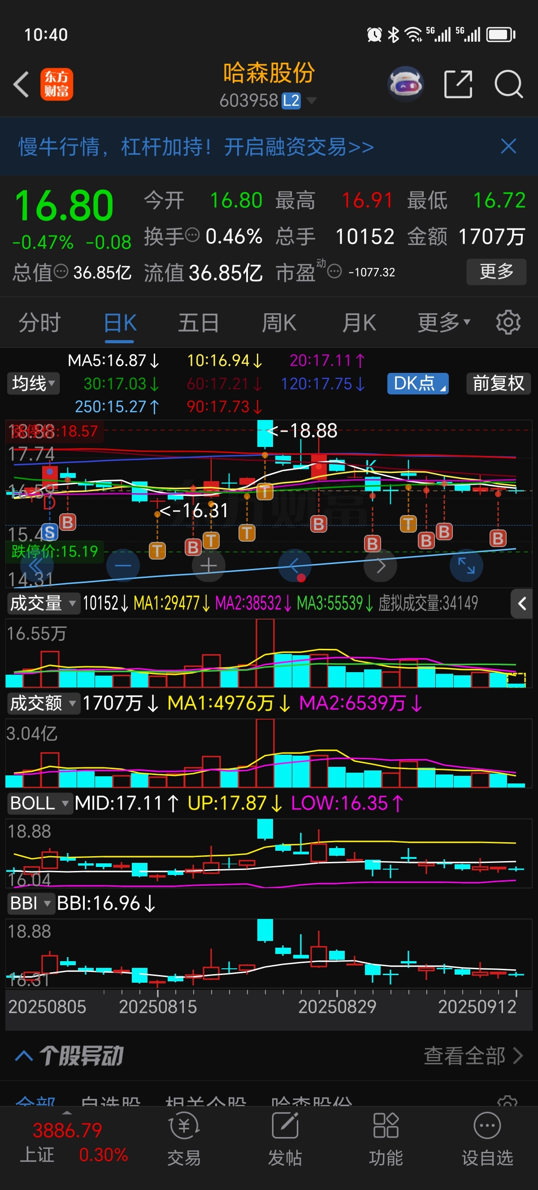
Task: Tap the back arrow icon
Action: 21,84
